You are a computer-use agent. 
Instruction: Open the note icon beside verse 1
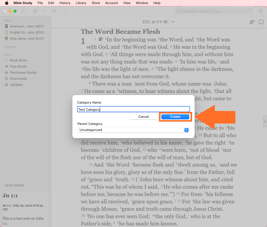tap(101, 39)
